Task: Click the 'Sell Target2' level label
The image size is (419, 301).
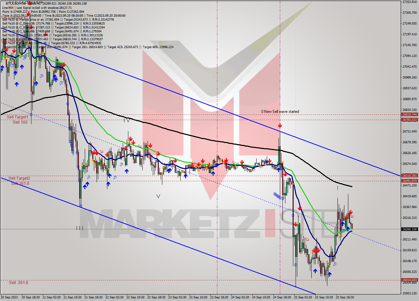Action: (19, 178)
